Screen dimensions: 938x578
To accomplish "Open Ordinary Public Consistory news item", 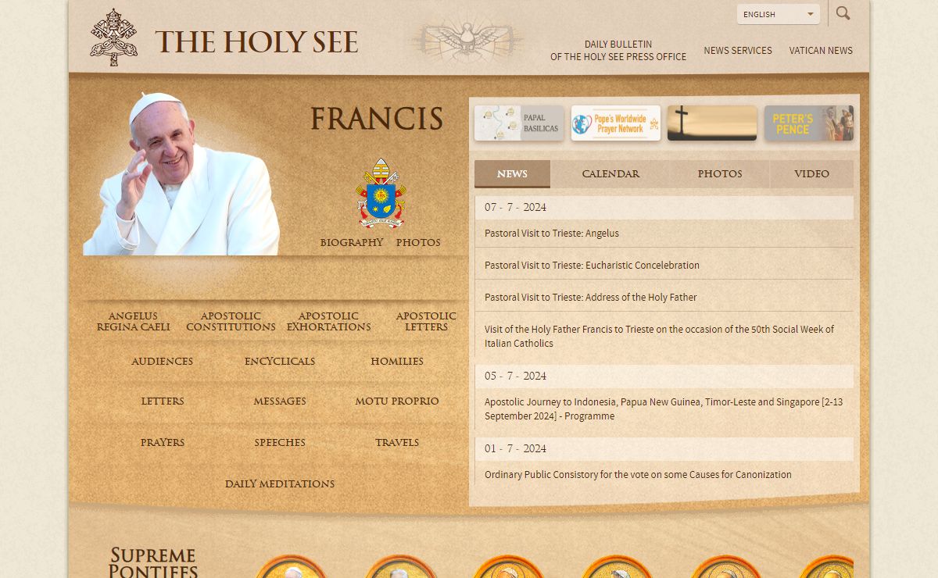I will [x=638, y=475].
